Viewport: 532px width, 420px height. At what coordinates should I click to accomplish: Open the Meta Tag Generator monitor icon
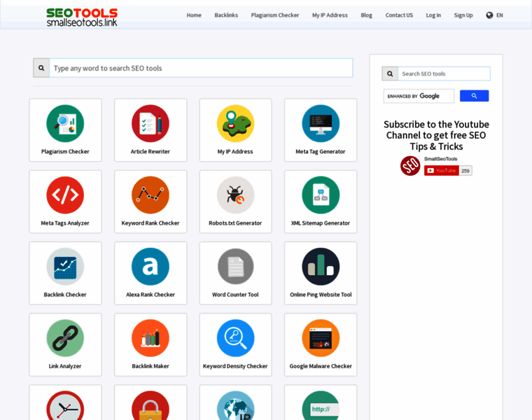[x=321, y=123]
